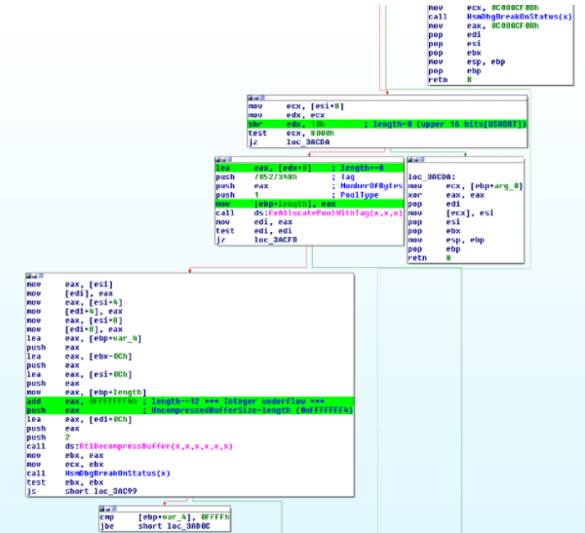Select the push 7052734Bh Tag line
Image resolution: width=585 pixels, height=533 pixels.
[x=292, y=176]
